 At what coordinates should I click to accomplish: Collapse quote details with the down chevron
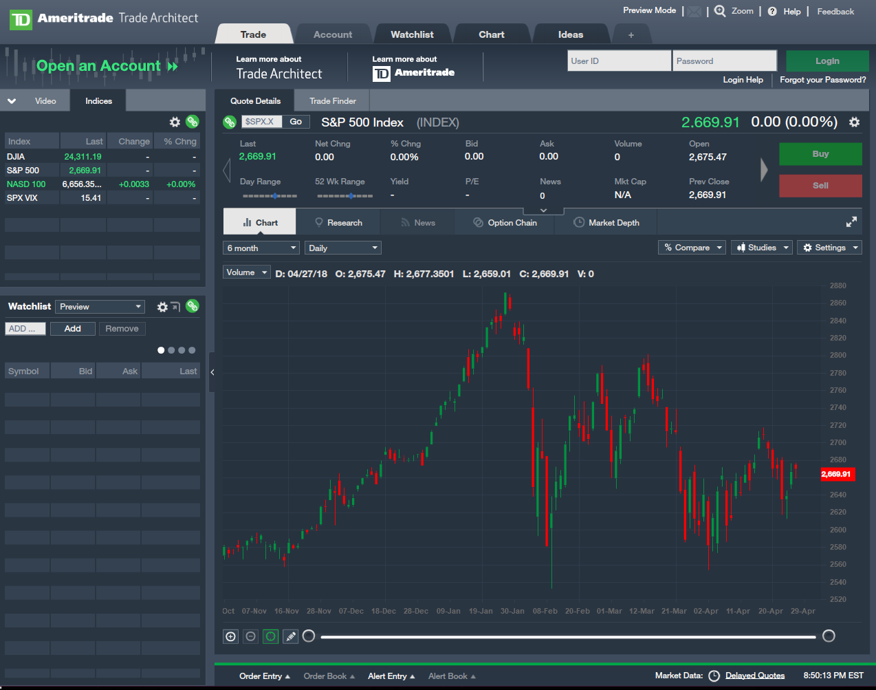click(x=544, y=211)
